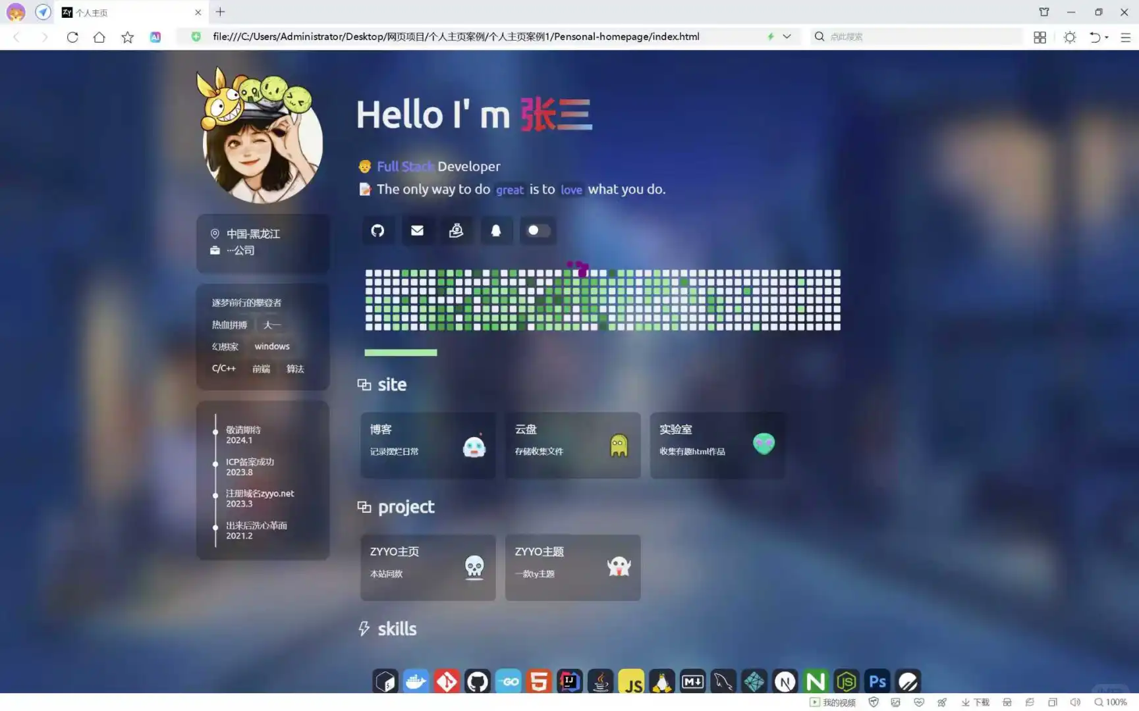Screen dimensions: 1139x711
Task: Click the 注册域名zyyo.net timeline entry
Action: pyautogui.click(x=260, y=498)
